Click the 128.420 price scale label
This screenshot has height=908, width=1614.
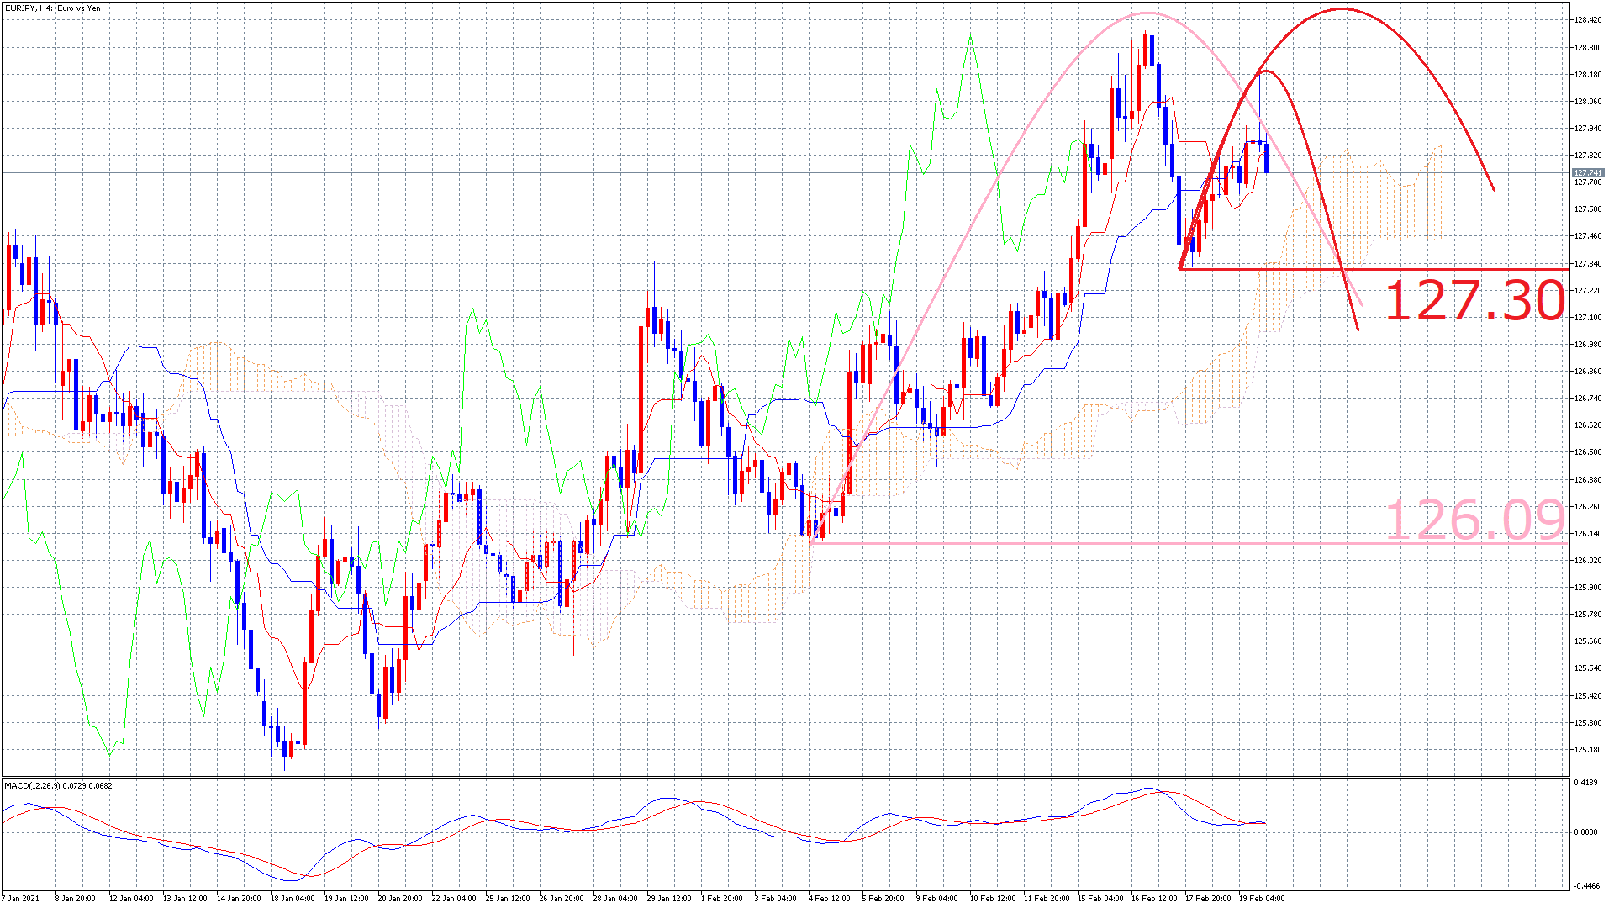(1588, 20)
